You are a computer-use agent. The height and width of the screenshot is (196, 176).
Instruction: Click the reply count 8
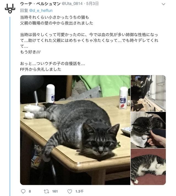click(30, 191)
